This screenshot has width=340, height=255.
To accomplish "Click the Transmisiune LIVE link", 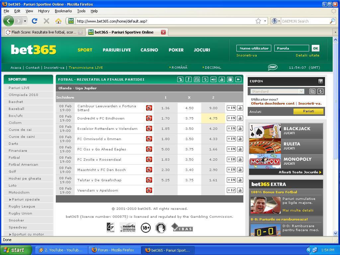I will click(86, 67).
